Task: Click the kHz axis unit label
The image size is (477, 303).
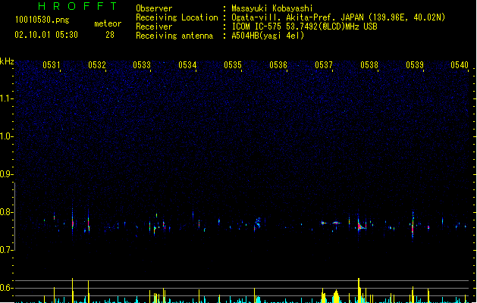Action: tap(7, 61)
